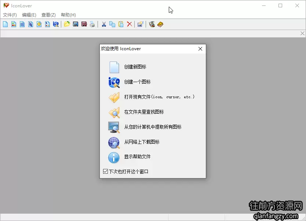Click the yellow help book icon
Viewport: 306px width, 221px height.
(x=160, y=24)
